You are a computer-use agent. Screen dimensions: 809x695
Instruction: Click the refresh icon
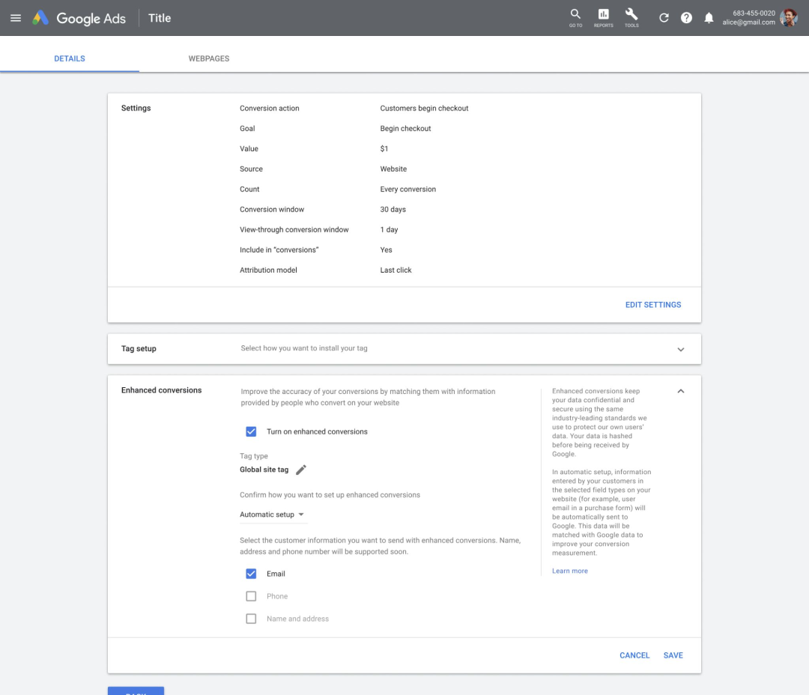pyautogui.click(x=664, y=18)
